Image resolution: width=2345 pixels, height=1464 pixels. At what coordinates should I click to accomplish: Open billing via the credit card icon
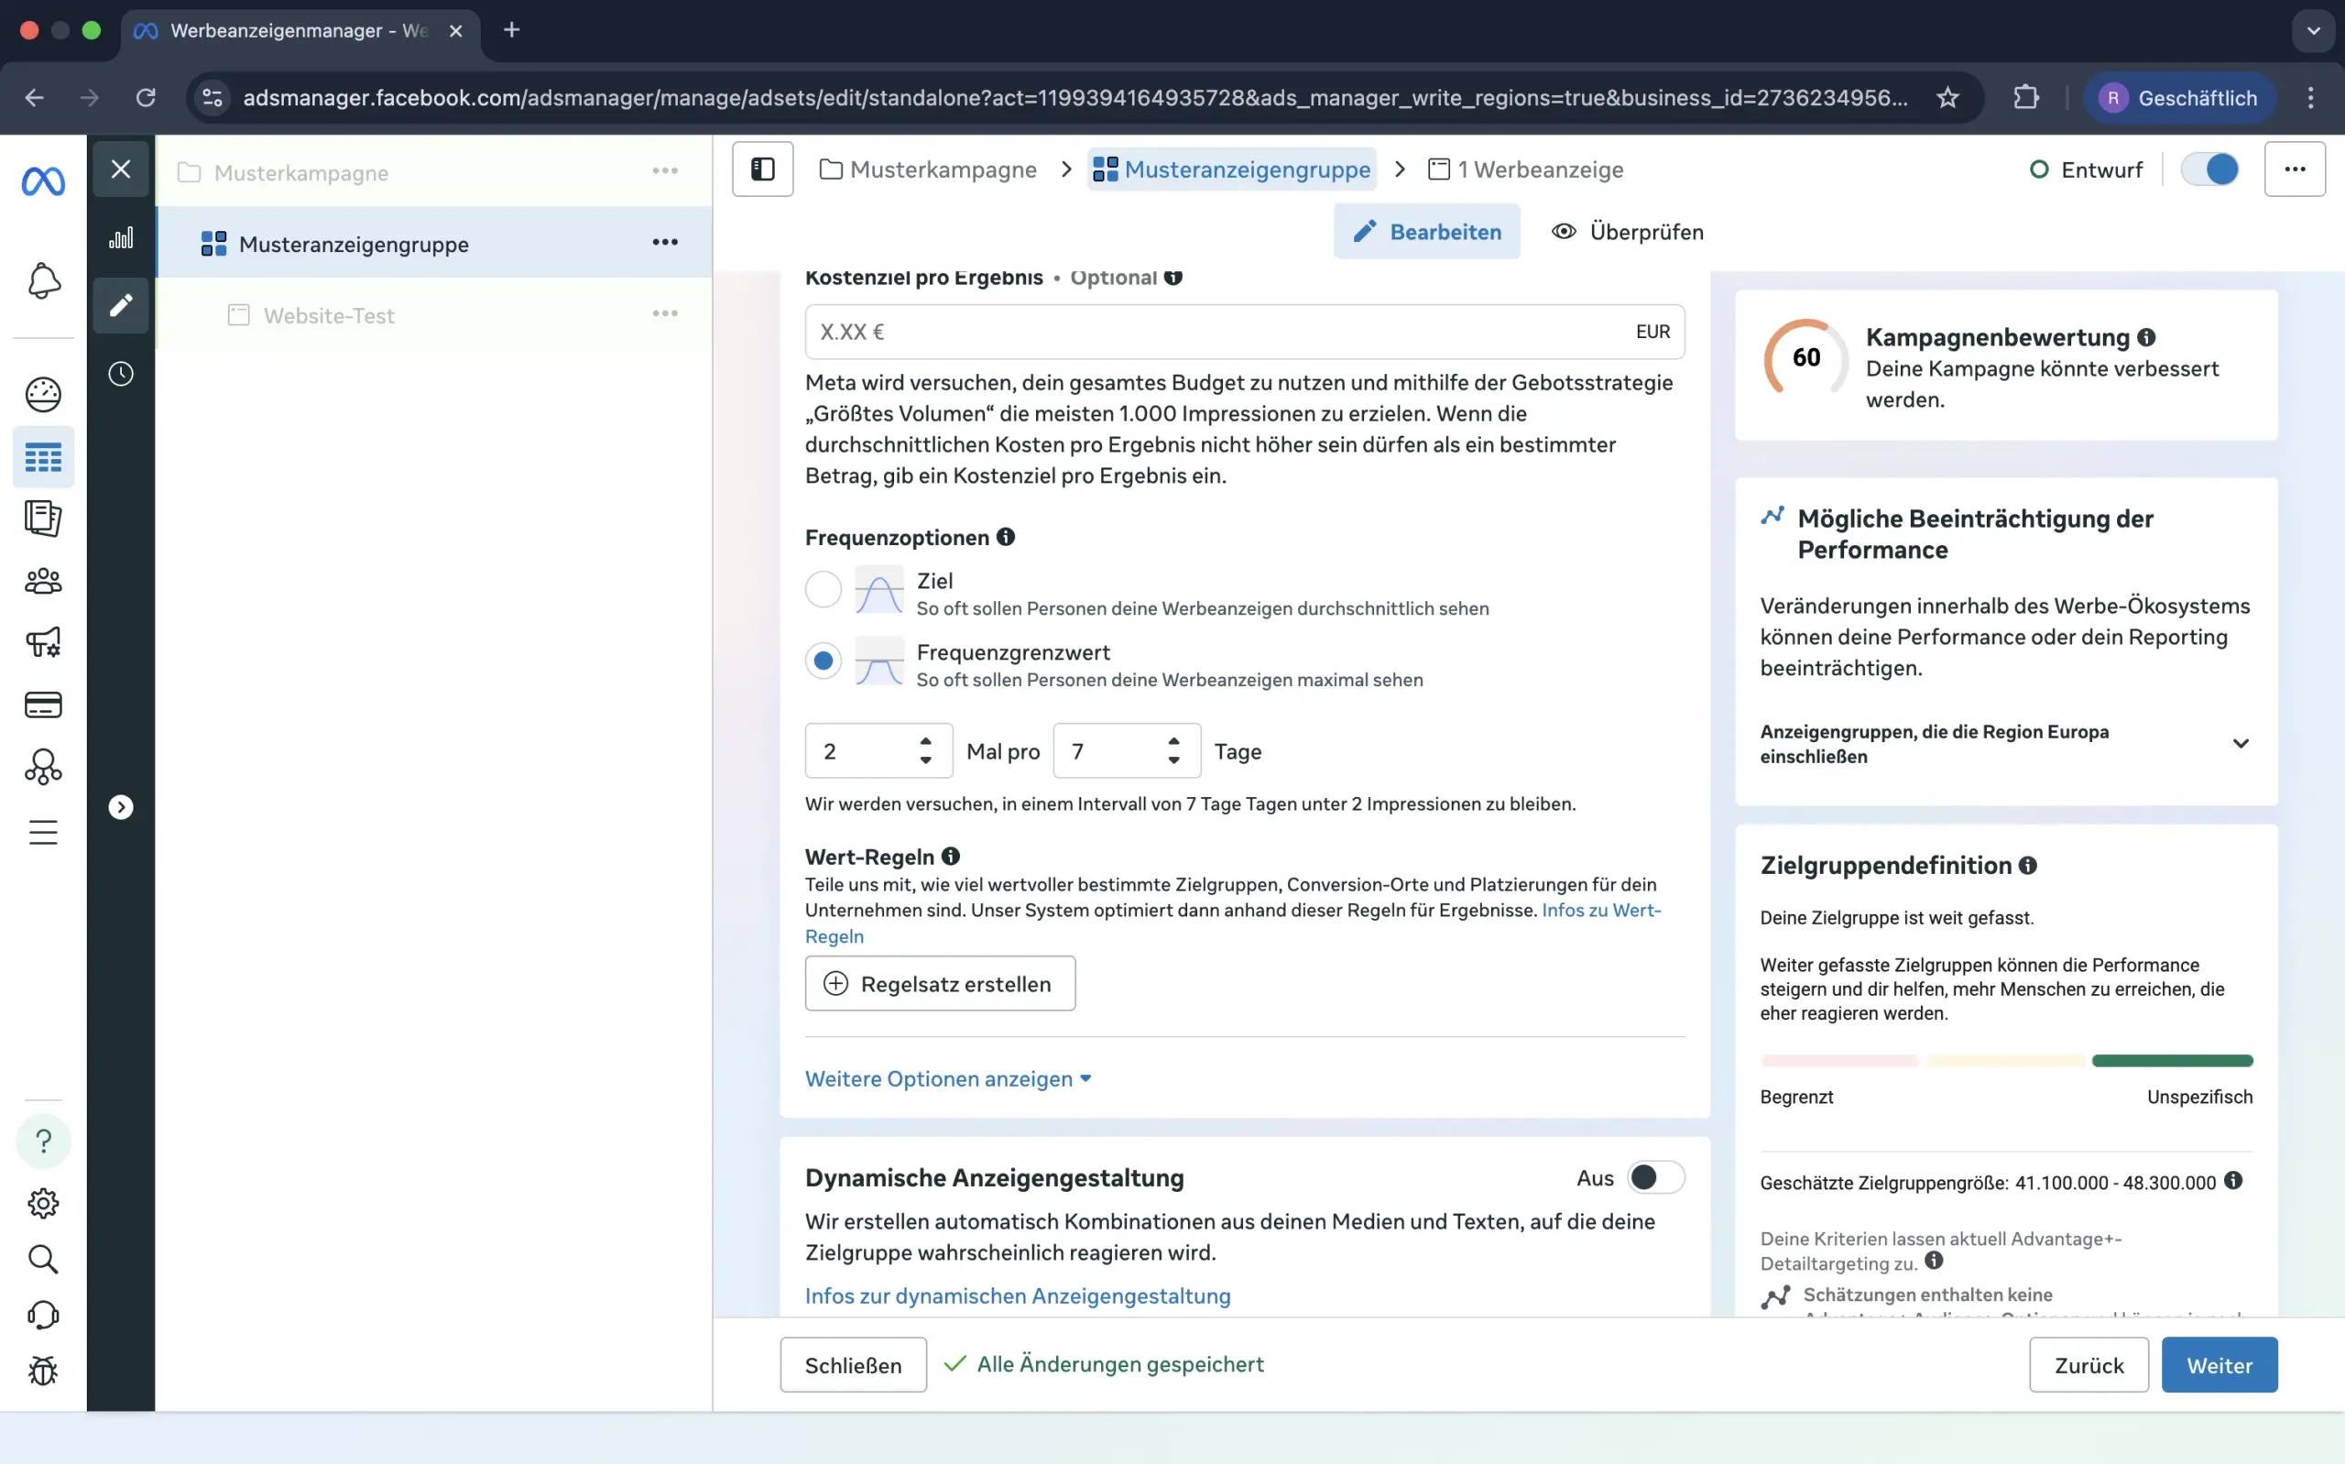(44, 705)
